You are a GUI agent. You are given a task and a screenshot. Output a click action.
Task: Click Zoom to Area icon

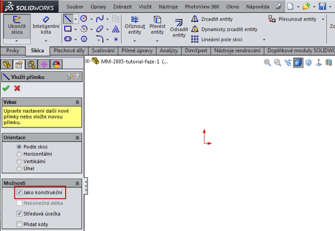click(x=277, y=62)
